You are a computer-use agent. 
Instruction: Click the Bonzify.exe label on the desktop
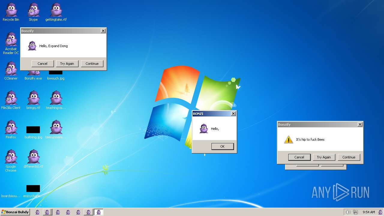pos(33,78)
